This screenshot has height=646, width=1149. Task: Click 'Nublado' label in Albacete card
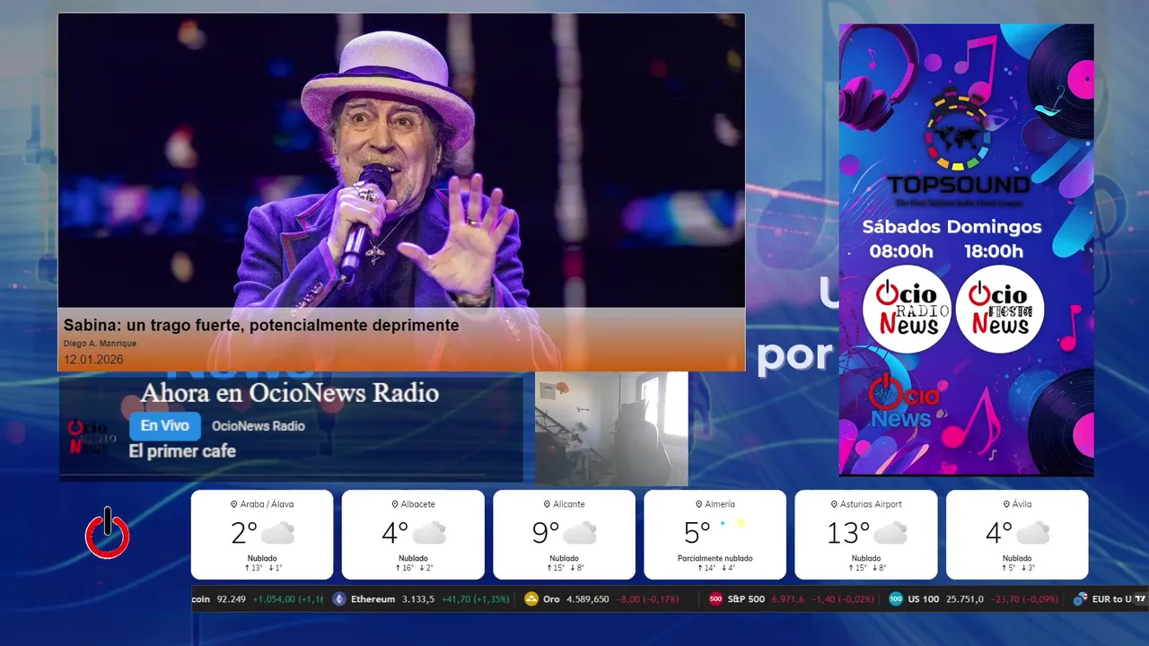[413, 558]
